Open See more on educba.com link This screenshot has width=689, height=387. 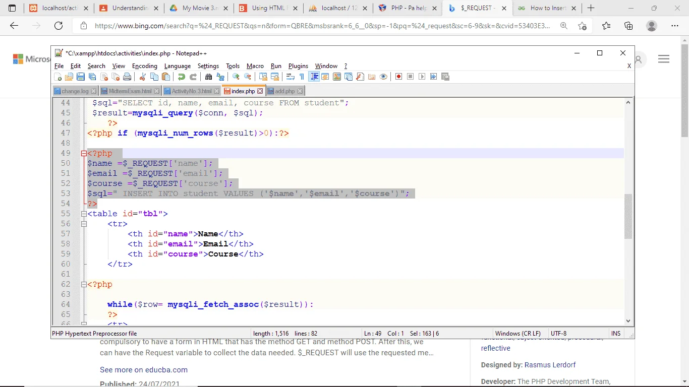click(x=144, y=370)
